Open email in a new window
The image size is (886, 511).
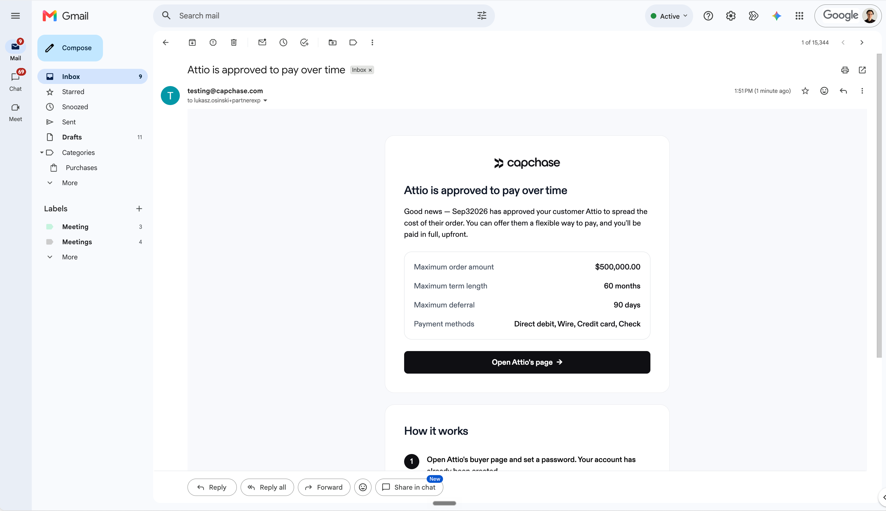[x=862, y=70]
